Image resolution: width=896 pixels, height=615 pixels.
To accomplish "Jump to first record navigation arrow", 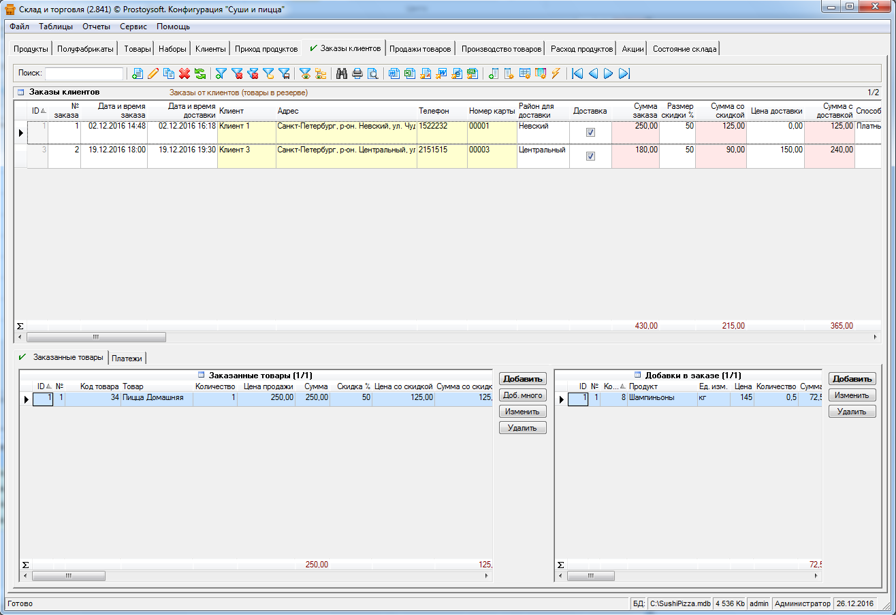I will click(x=577, y=73).
